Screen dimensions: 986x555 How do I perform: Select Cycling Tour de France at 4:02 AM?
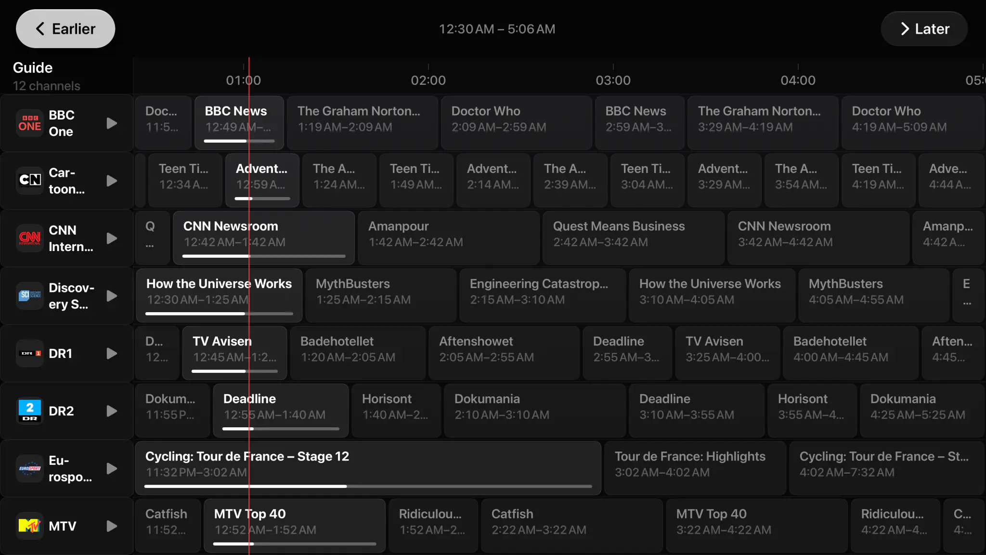pyautogui.click(x=887, y=468)
